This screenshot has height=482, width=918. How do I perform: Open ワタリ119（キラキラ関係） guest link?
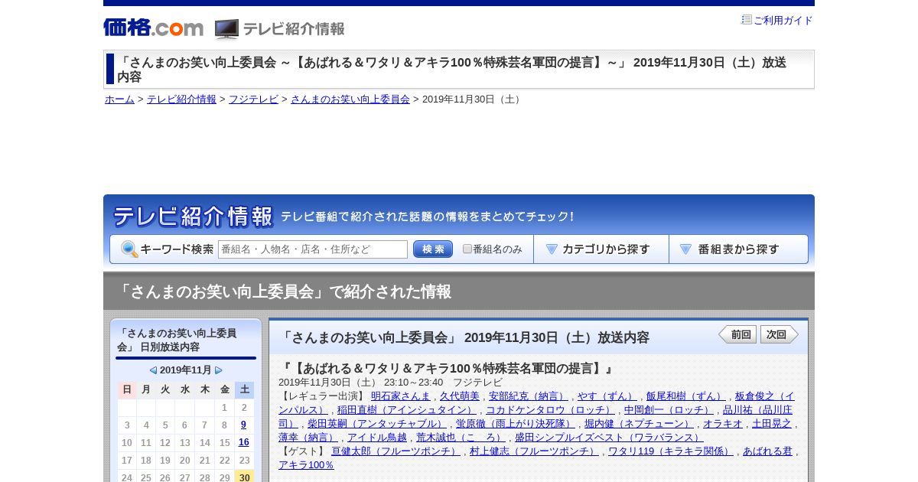[671, 451]
